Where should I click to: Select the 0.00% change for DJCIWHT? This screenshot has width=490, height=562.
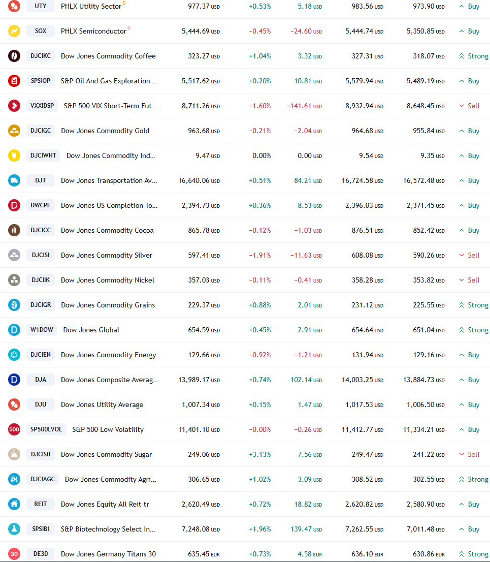pyautogui.click(x=262, y=155)
